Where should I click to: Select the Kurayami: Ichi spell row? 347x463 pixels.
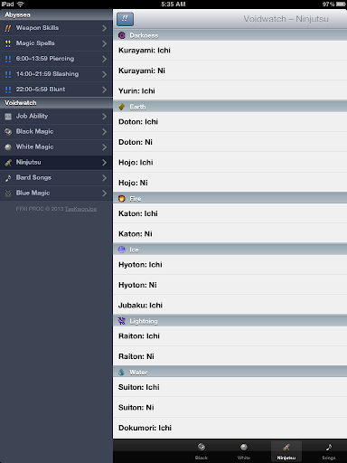[230, 51]
